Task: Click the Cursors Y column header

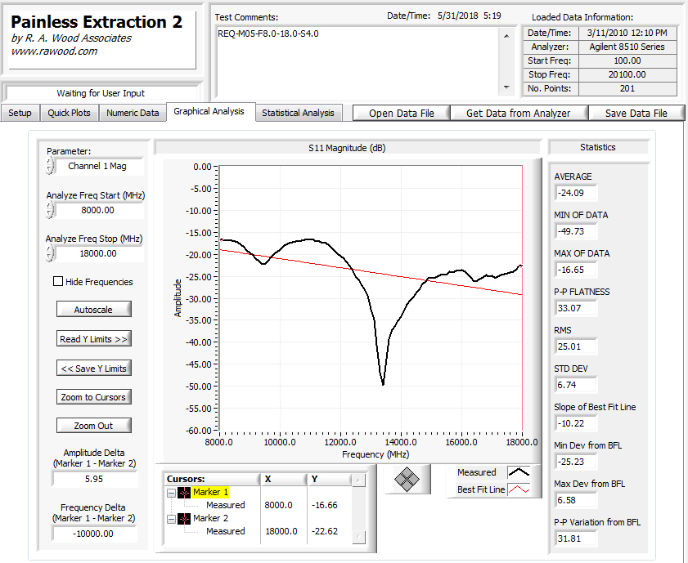Action: [330, 480]
